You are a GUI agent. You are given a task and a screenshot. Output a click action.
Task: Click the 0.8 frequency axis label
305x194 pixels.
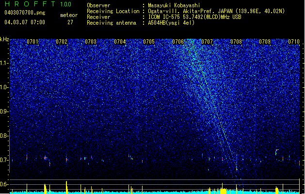pyautogui.click(x=4, y=136)
